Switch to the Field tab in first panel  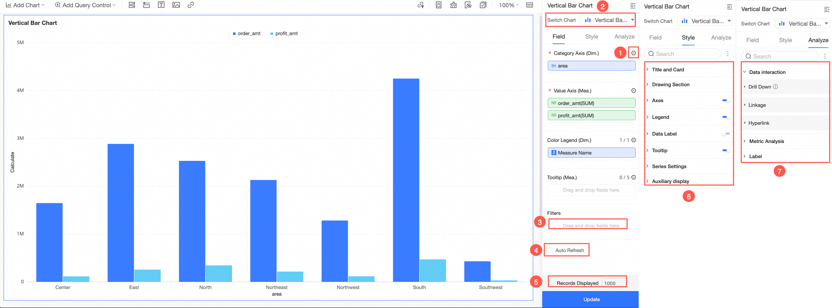pos(558,37)
